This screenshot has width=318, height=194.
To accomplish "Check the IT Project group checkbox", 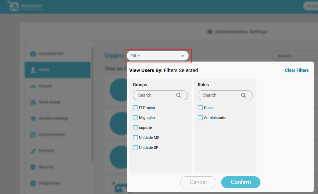I will pyautogui.click(x=135, y=108).
